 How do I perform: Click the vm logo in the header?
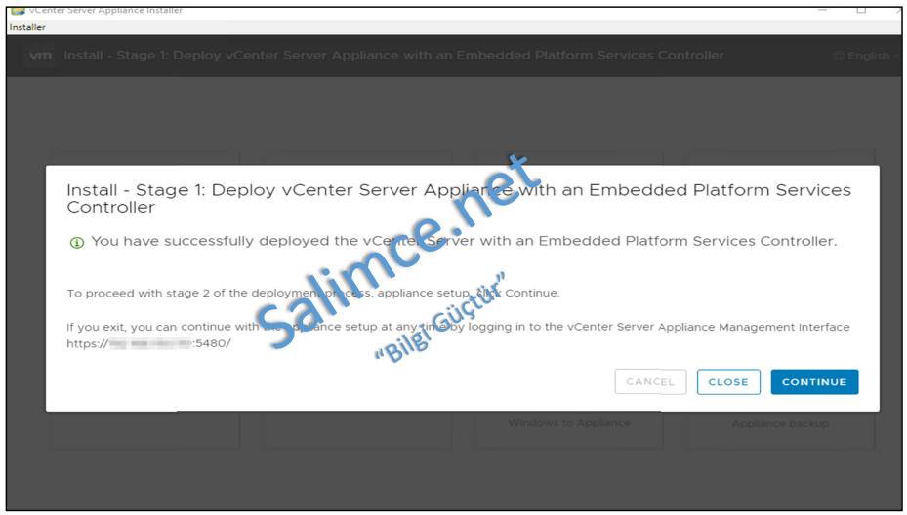point(40,56)
